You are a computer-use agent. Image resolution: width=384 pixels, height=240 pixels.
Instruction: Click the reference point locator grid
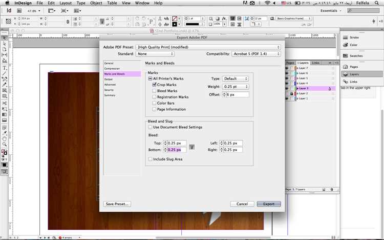point(8,21)
